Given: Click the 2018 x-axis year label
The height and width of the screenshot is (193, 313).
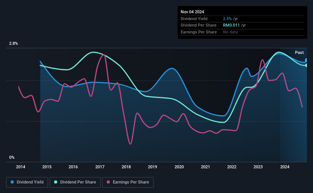Looking at the screenshot, I should click(x=126, y=167).
